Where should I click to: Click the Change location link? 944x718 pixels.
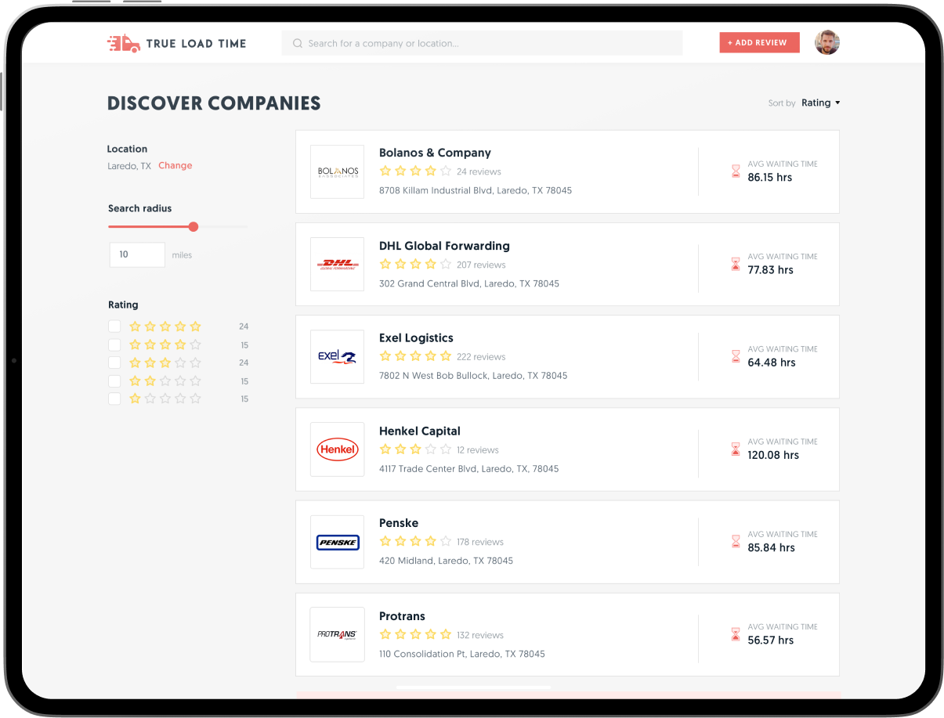point(175,166)
